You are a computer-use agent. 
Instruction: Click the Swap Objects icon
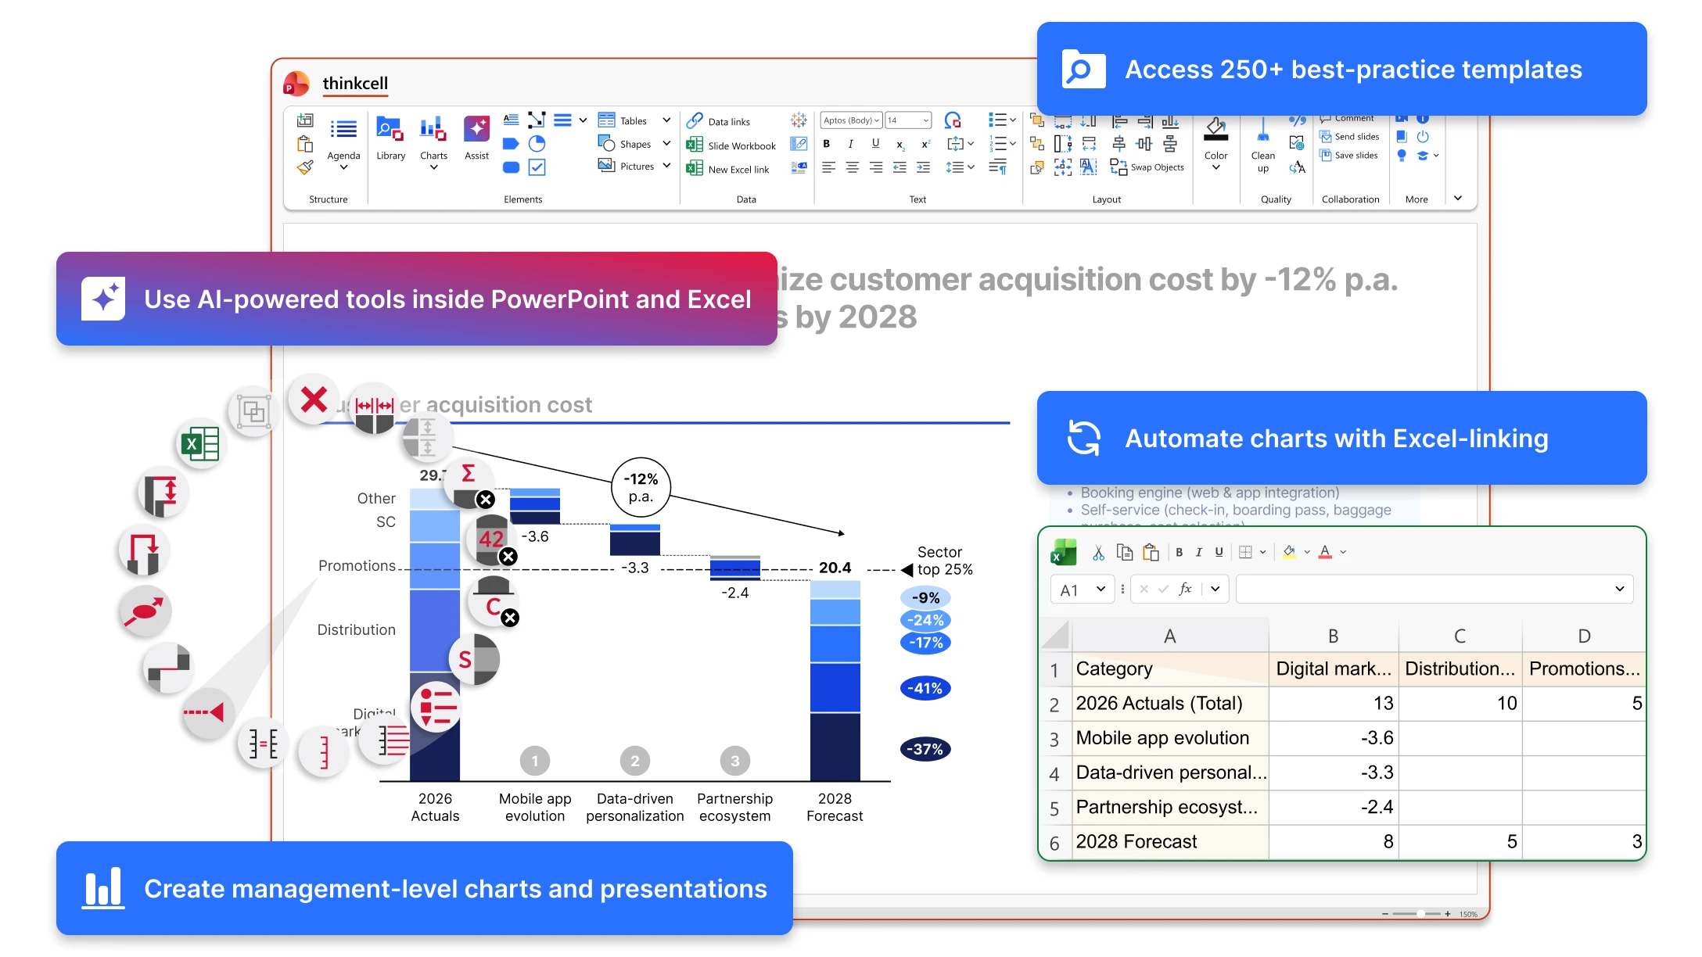pos(1119,167)
